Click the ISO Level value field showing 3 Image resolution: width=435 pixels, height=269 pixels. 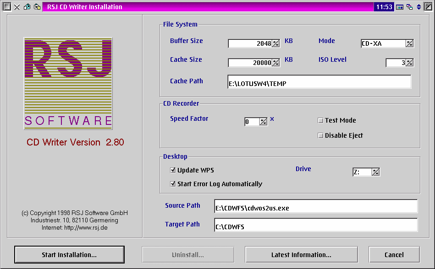(396, 63)
